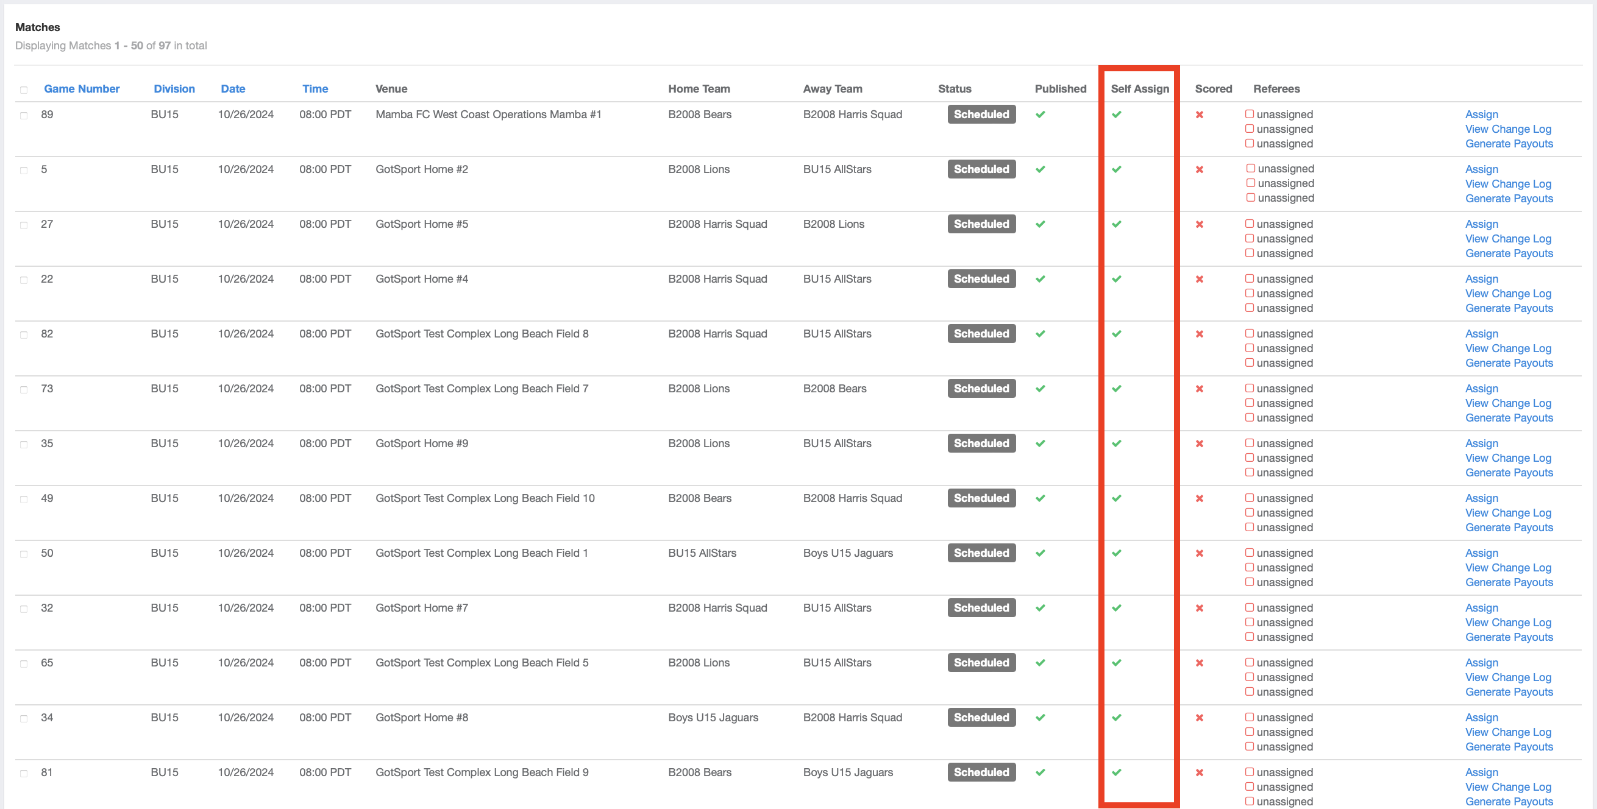
Task: Click the Scored red X for game 65
Action: (x=1200, y=663)
